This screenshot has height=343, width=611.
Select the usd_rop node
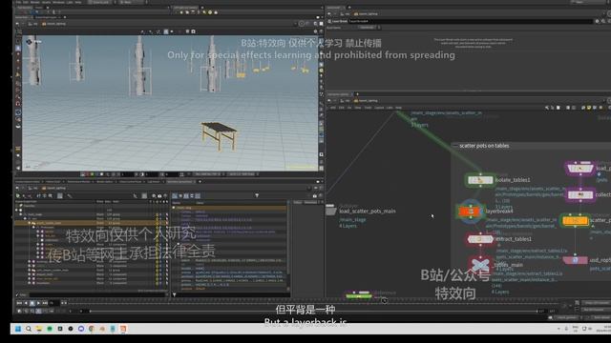(575, 260)
